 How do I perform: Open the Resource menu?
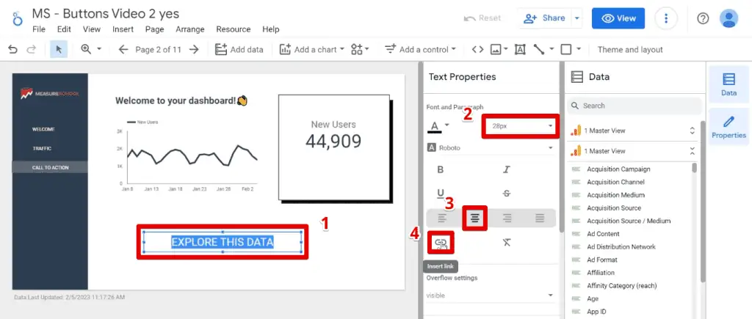(x=233, y=29)
